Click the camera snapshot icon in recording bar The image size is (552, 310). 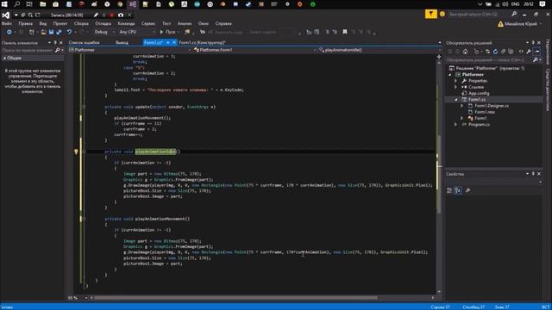pyautogui.click(x=121, y=15)
